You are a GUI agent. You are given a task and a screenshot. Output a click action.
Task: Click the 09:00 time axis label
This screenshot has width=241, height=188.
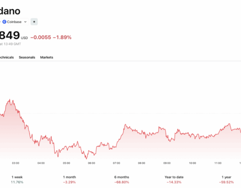tap(167, 163)
